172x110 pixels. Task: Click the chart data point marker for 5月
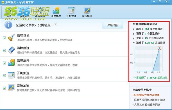pyautogui.click(x=160, y=48)
